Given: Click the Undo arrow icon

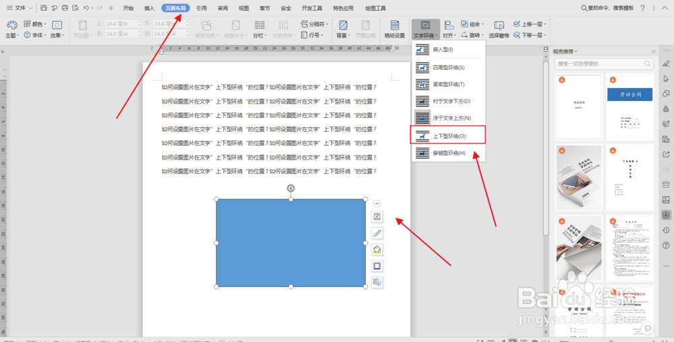Looking at the screenshot, I should [86, 7].
